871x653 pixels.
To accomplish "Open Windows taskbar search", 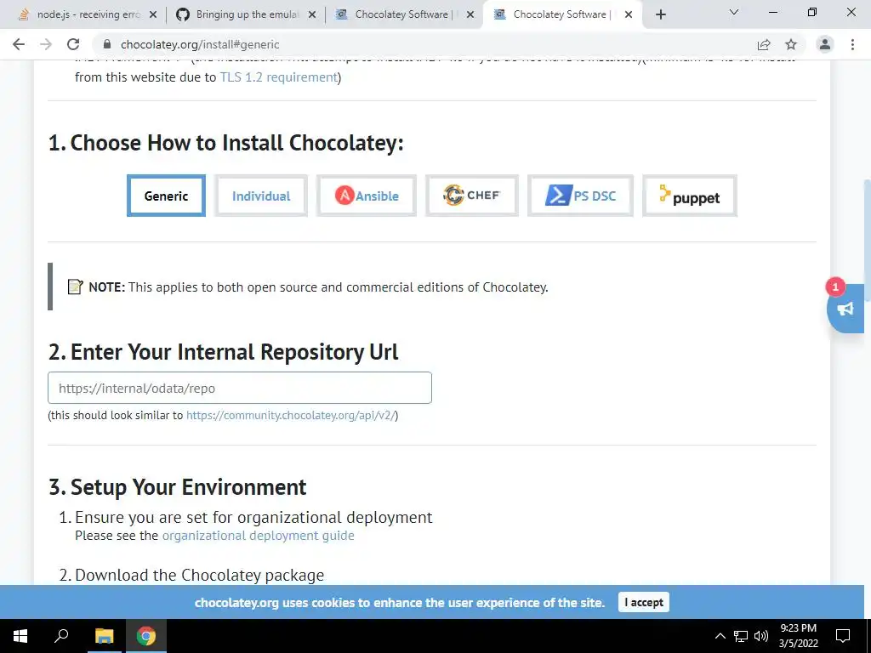I will click(61, 636).
